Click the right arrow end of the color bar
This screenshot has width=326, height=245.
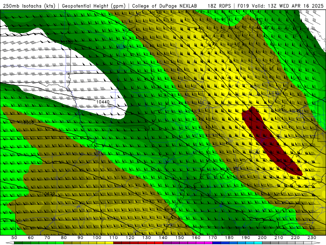click(316, 243)
